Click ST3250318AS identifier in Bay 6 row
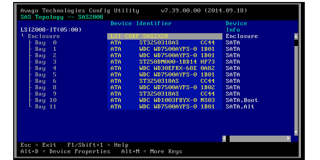The image size is (320, 160). tap(159, 81)
